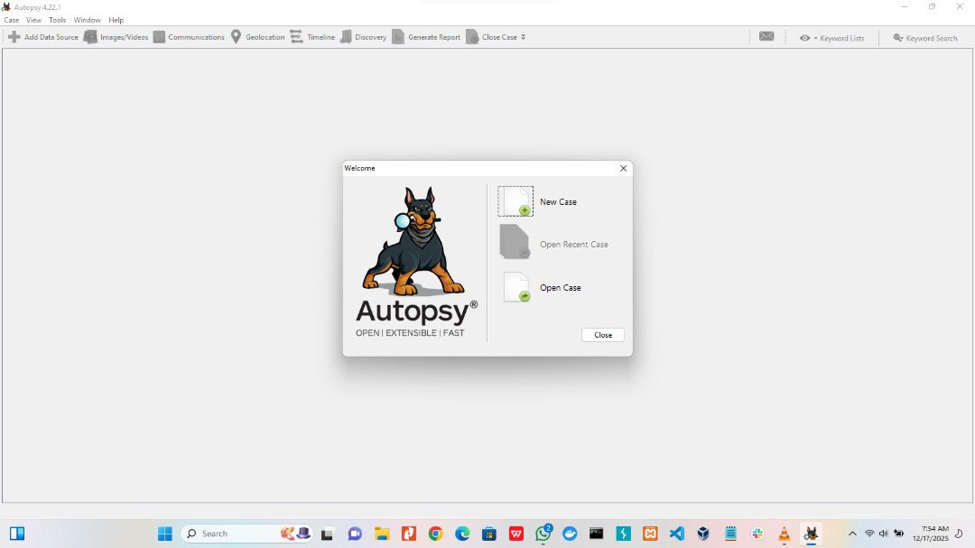Click the Images/Videos toolbar icon
This screenshot has width=975, height=548.
coord(90,37)
